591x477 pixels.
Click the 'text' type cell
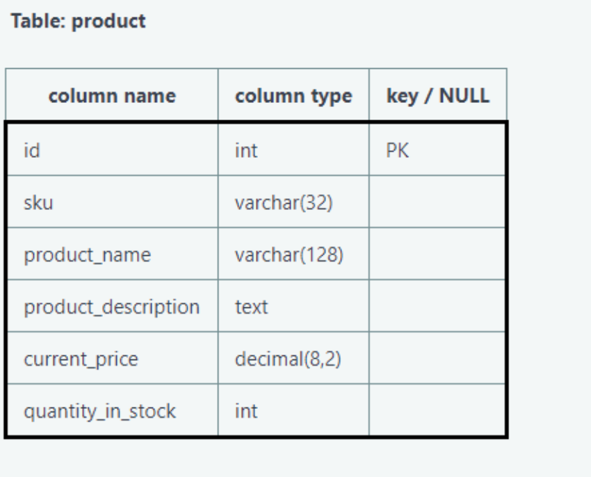click(293, 306)
